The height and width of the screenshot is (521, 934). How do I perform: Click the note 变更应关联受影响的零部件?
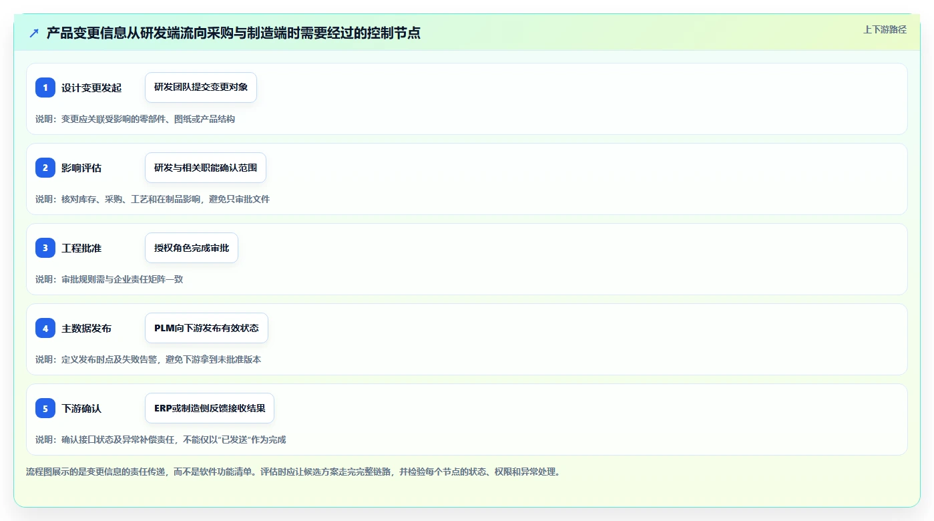coord(135,119)
